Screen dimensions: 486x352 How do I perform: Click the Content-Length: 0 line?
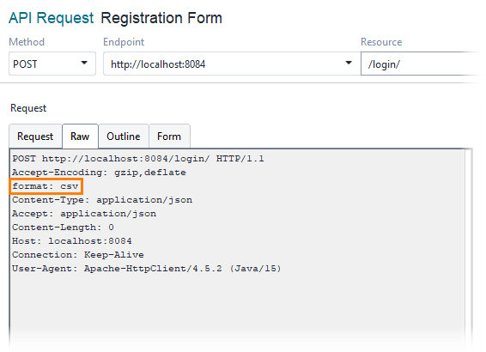click(63, 228)
